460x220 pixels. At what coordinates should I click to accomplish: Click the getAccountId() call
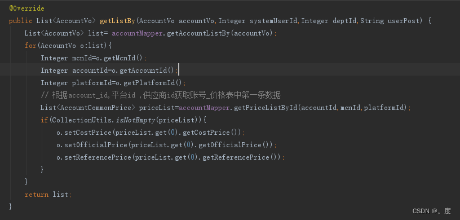[147, 71]
